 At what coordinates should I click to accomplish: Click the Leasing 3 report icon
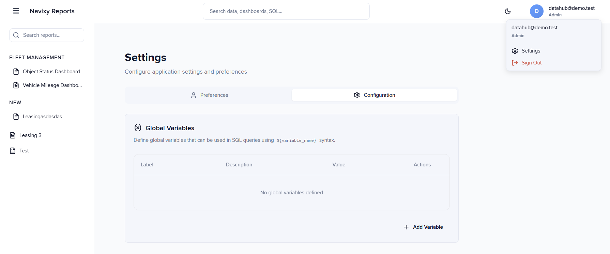[x=13, y=135]
